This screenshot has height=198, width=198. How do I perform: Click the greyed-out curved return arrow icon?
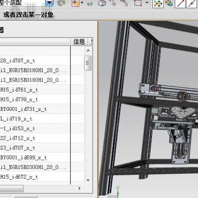[90, 3]
